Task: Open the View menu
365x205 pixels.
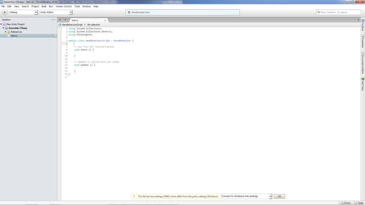Action: (x=16, y=6)
